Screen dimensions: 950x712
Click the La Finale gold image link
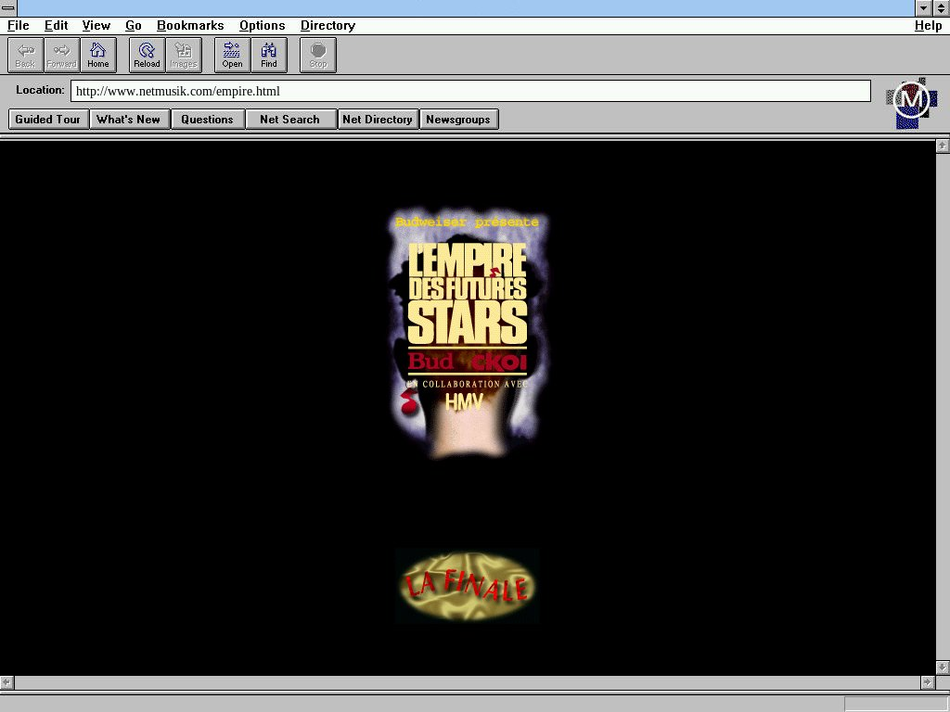pyautogui.click(x=467, y=586)
